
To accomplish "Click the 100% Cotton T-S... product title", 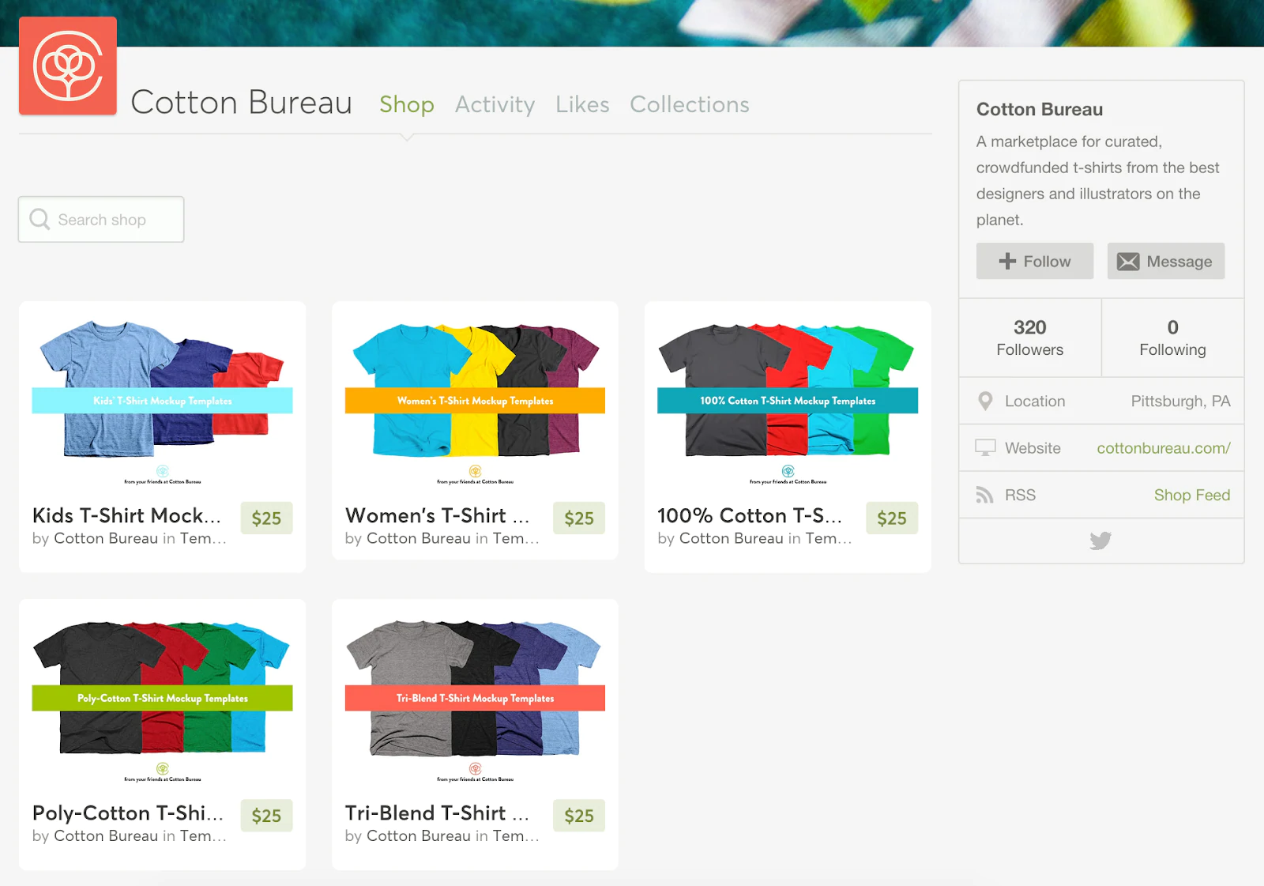I will coord(750,515).
